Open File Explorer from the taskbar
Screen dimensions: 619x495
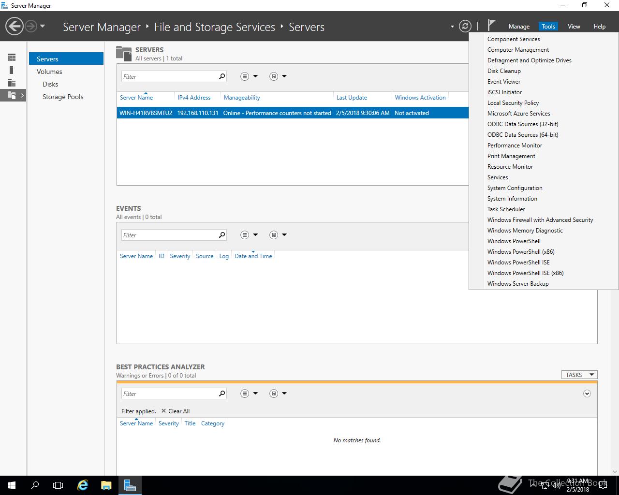(x=106, y=485)
